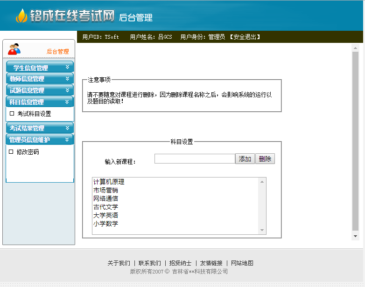Expand chevron on 教师信息管理 menu
The height and width of the screenshot is (287, 365).
[x=67, y=79]
